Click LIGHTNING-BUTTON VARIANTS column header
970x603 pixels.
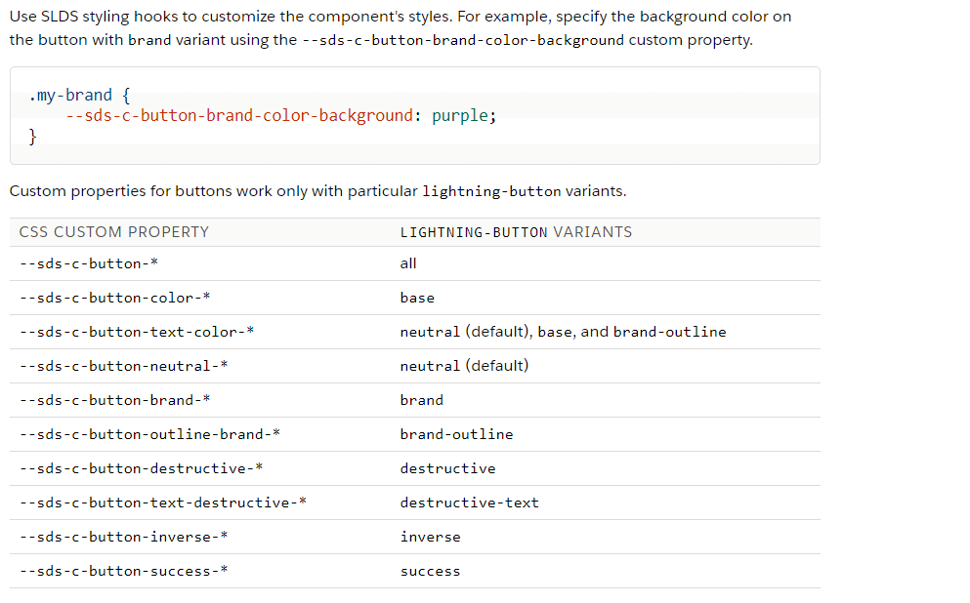tap(516, 232)
